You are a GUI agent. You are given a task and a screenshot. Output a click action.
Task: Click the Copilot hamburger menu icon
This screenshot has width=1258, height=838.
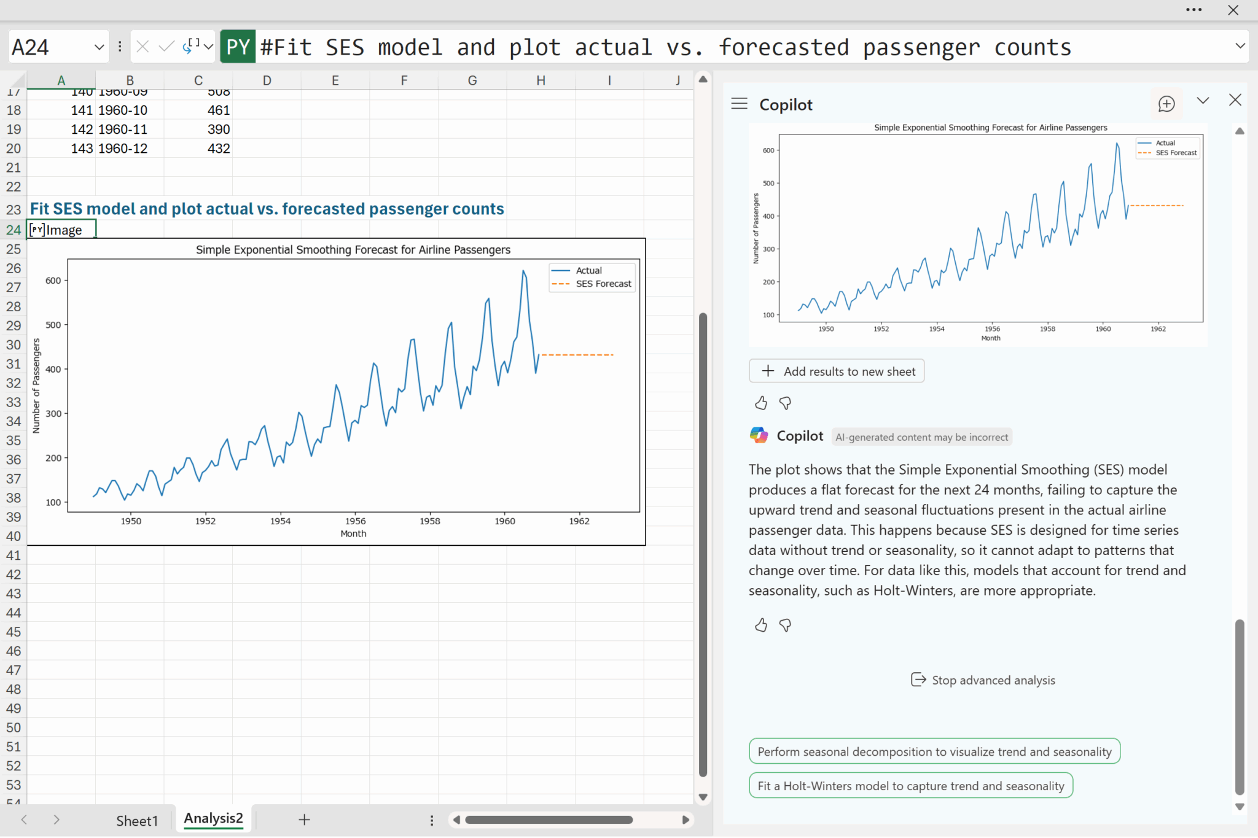739,104
